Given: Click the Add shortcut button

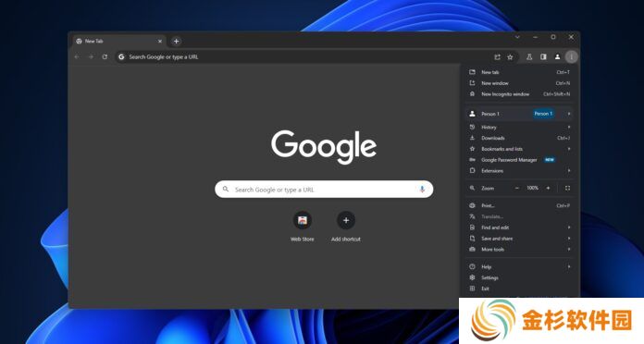Looking at the screenshot, I should point(346,227).
